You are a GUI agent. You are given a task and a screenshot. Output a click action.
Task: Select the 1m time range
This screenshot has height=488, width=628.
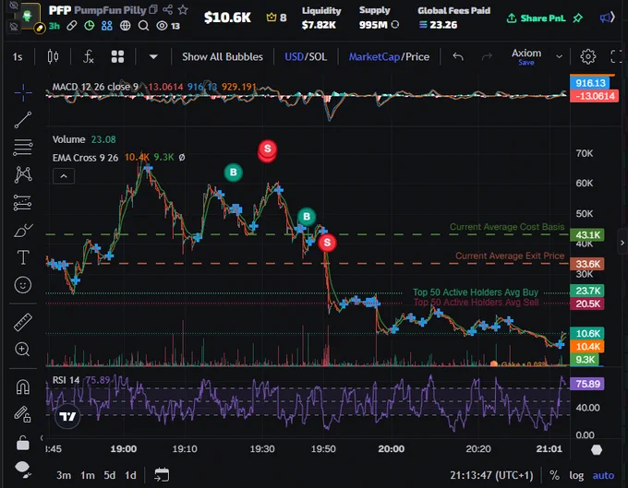(88, 475)
